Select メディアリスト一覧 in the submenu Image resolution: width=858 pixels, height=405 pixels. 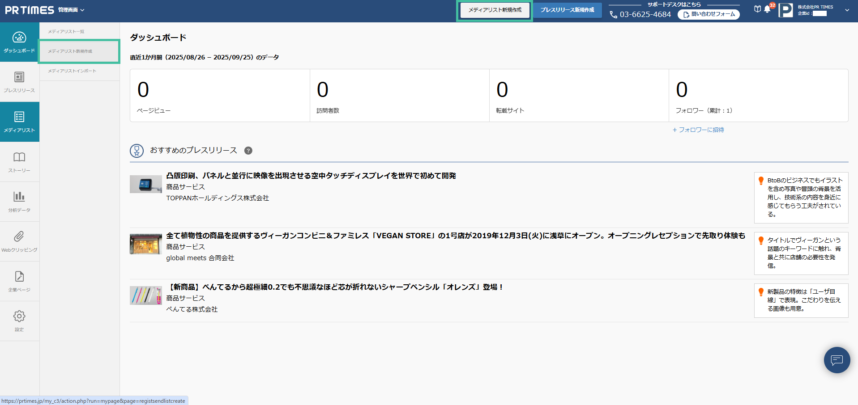pos(66,32)
